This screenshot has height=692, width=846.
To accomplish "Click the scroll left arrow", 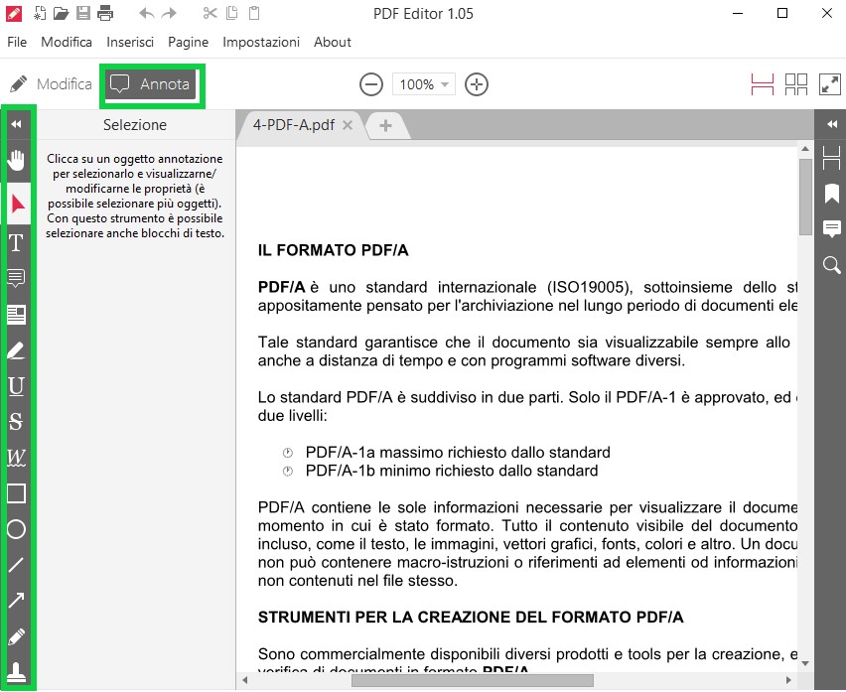I will click(x=245, y=680).
